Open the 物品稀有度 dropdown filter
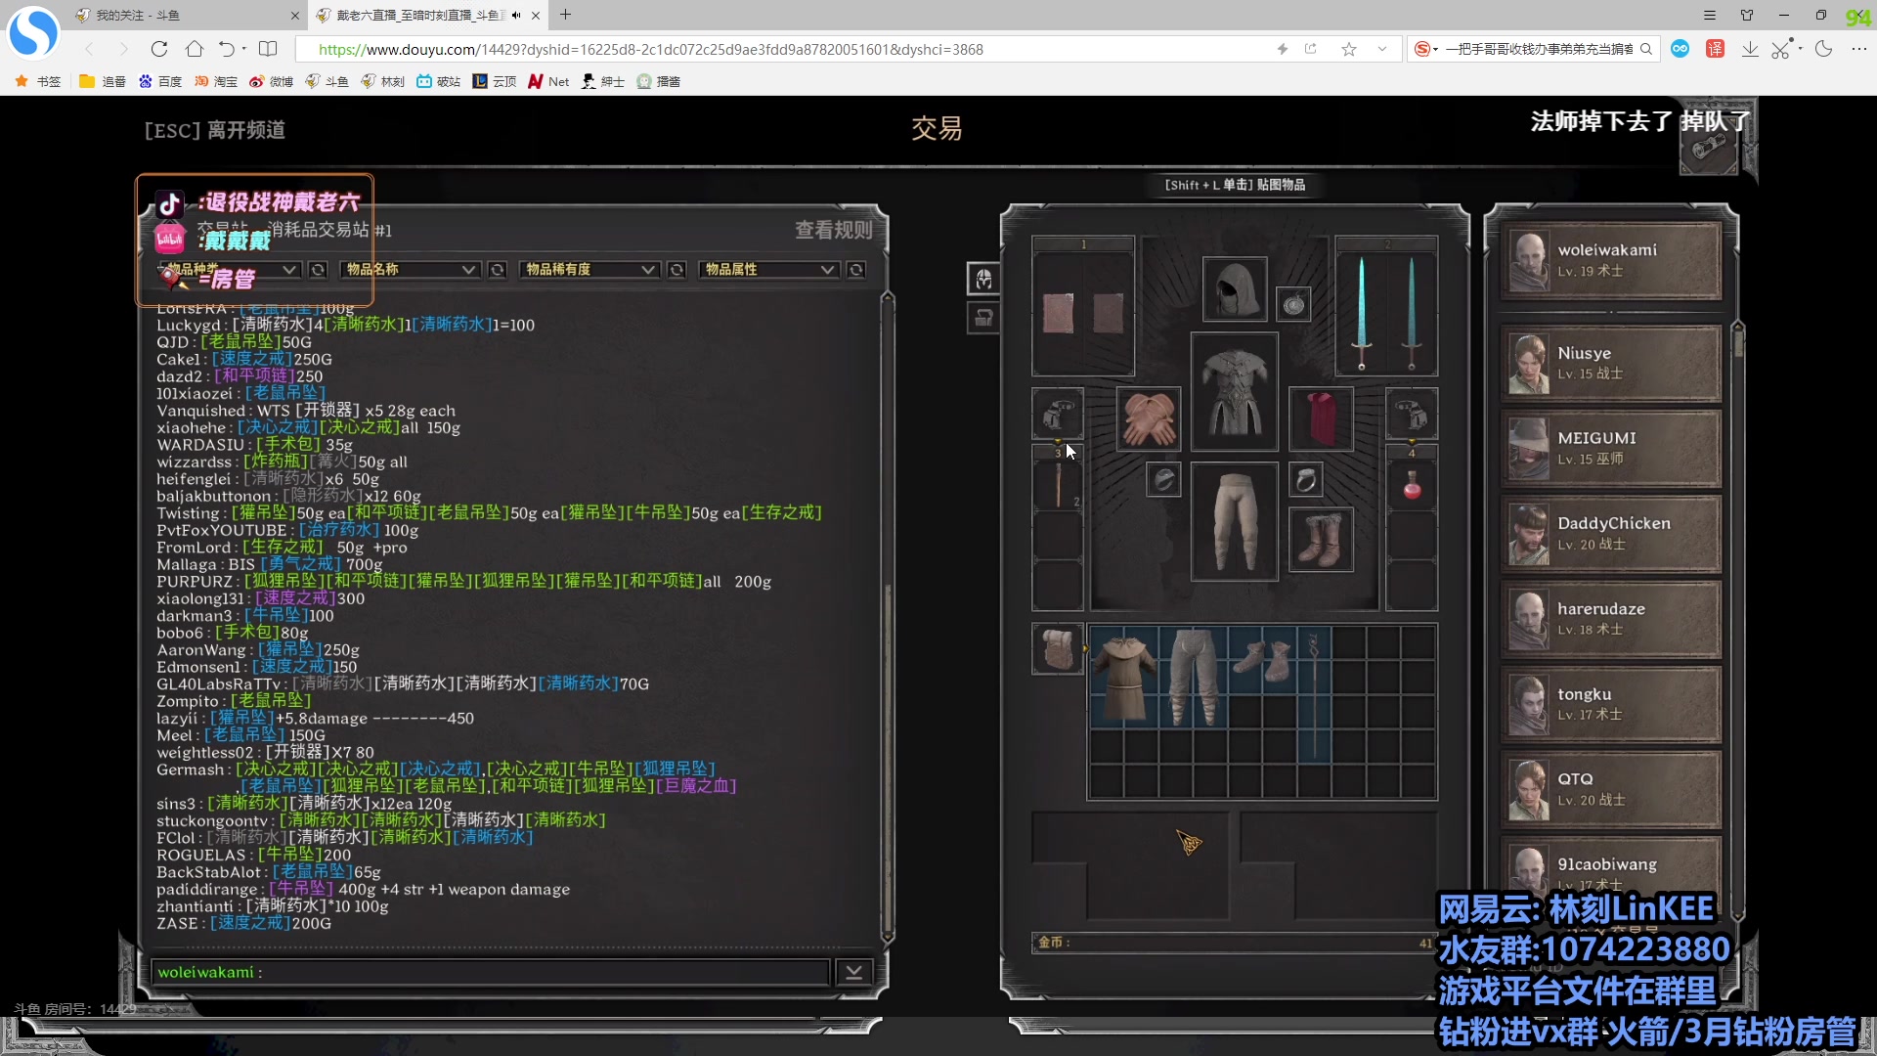Screen dimensions: 1877x1056 [589, 269]
